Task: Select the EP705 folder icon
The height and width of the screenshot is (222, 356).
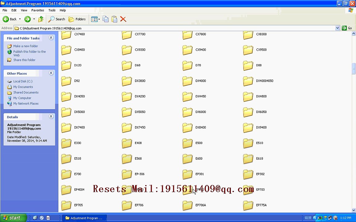Action: coord(66,205)
